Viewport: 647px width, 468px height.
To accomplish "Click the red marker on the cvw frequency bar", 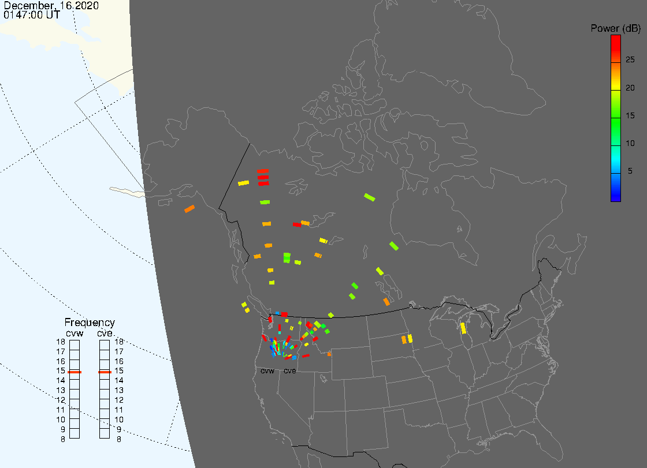I will [75, 372].
